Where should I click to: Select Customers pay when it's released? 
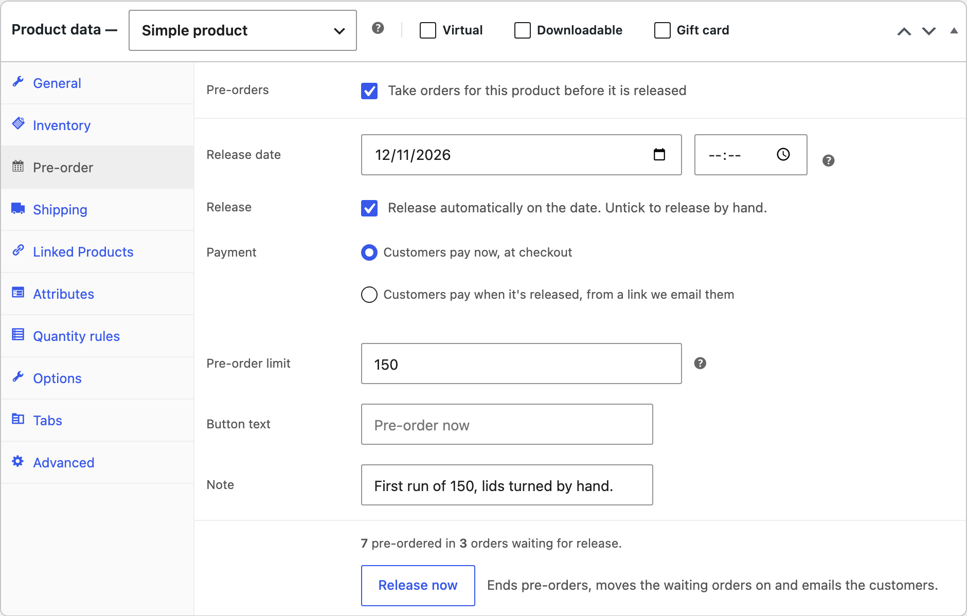369,295
